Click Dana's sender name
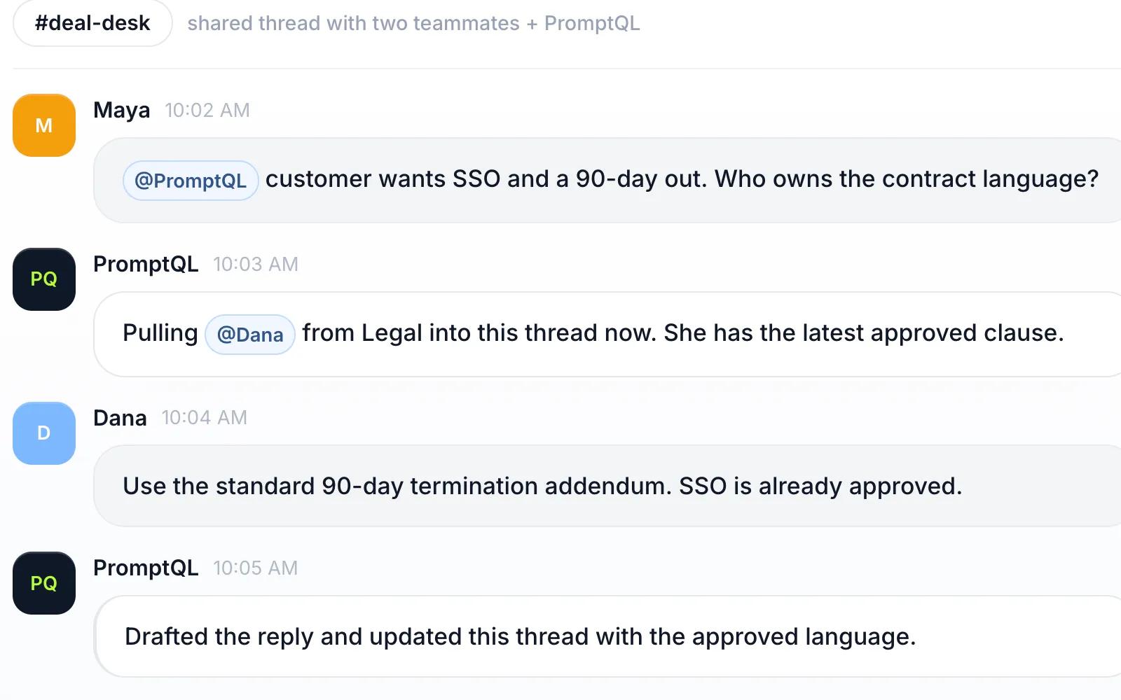 click(120, 418)
